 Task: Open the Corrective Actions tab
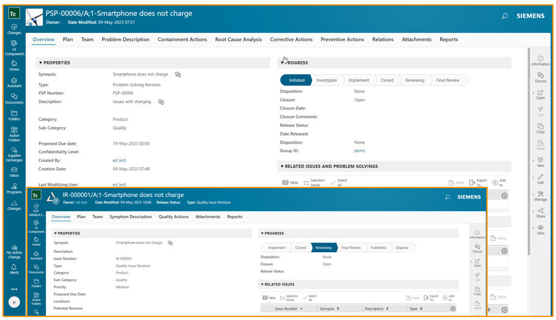pyautogui.click(x=291, y=39)
